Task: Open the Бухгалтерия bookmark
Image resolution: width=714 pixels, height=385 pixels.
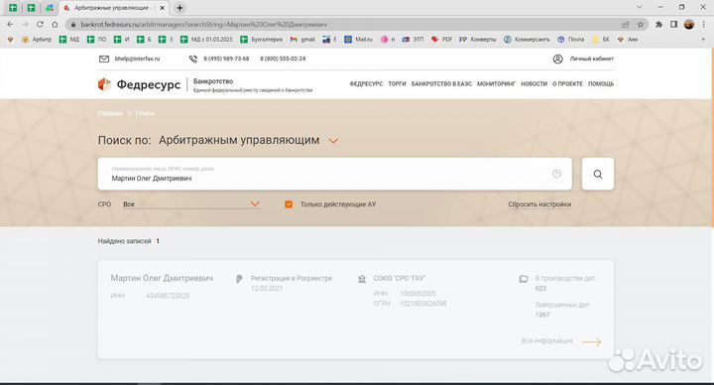Action: click(261, 40)
